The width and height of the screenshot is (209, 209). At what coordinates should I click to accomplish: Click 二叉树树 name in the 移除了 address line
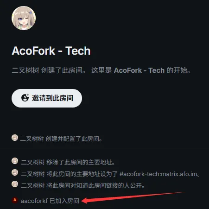(33, 163)
